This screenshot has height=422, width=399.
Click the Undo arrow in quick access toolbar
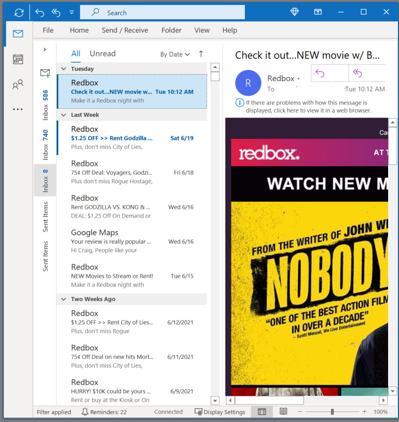40,13
